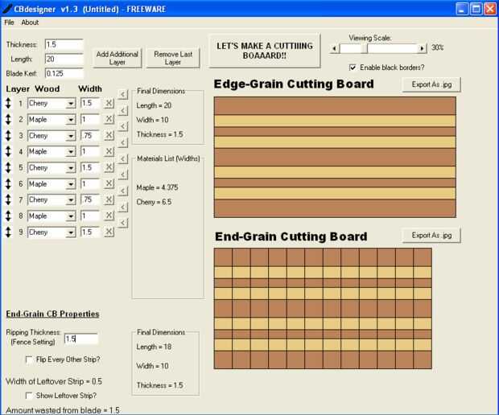The image size is (499, 415).
Task: Delete layer 9 with its X button
Action: [x=109, y=232]
